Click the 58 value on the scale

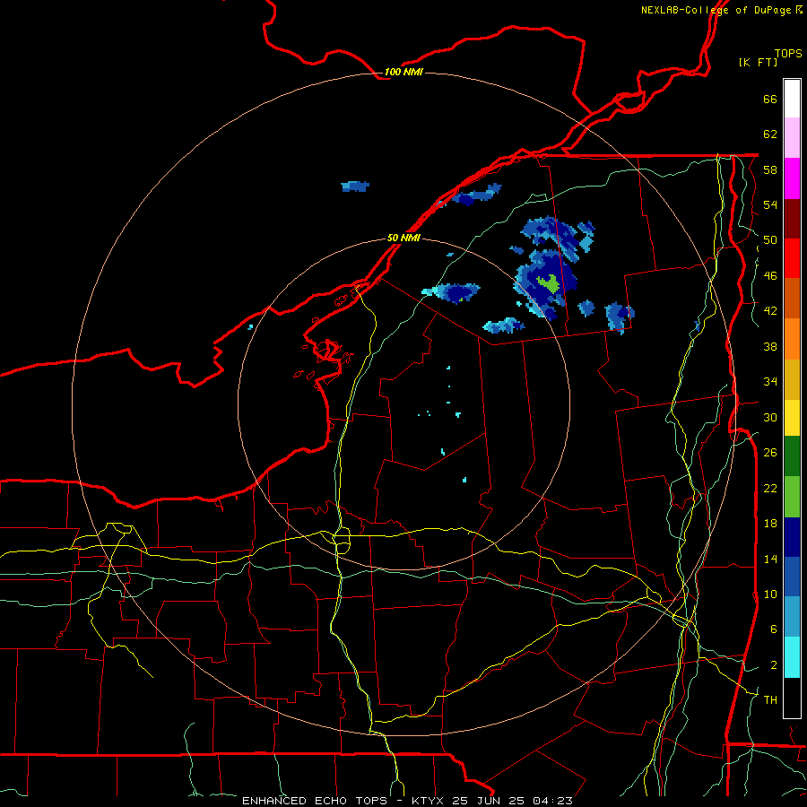tap(770, 170)
